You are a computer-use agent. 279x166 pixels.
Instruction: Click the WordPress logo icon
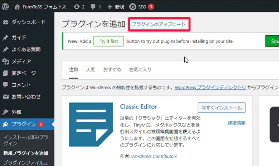pos(5,7)
